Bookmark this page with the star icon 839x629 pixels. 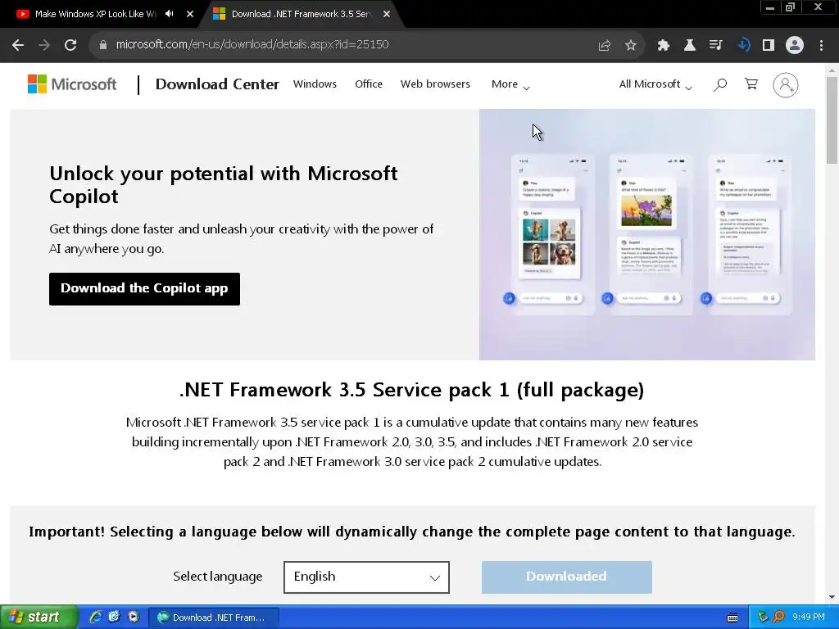[x=631, y=45]
